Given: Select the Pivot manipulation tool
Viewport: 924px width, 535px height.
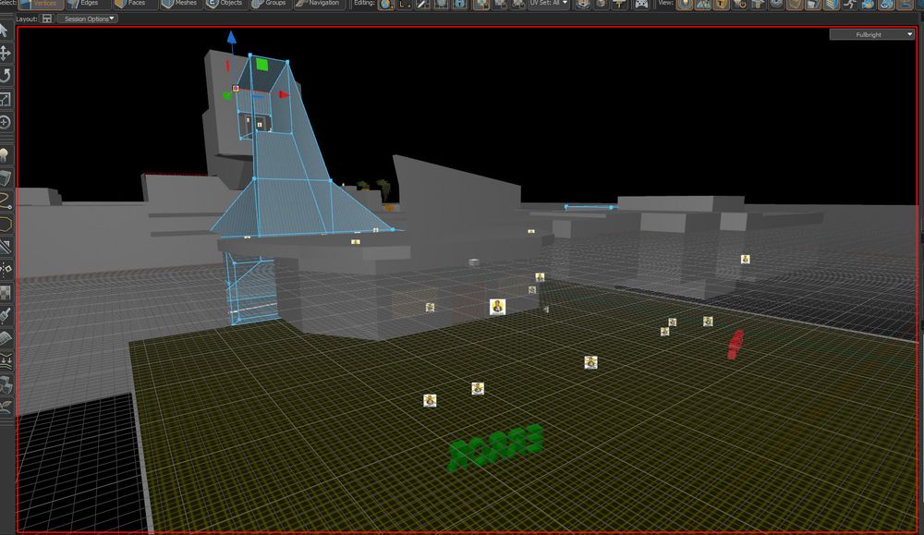Looking at the screenshot, I should click(x=6, y=123).
